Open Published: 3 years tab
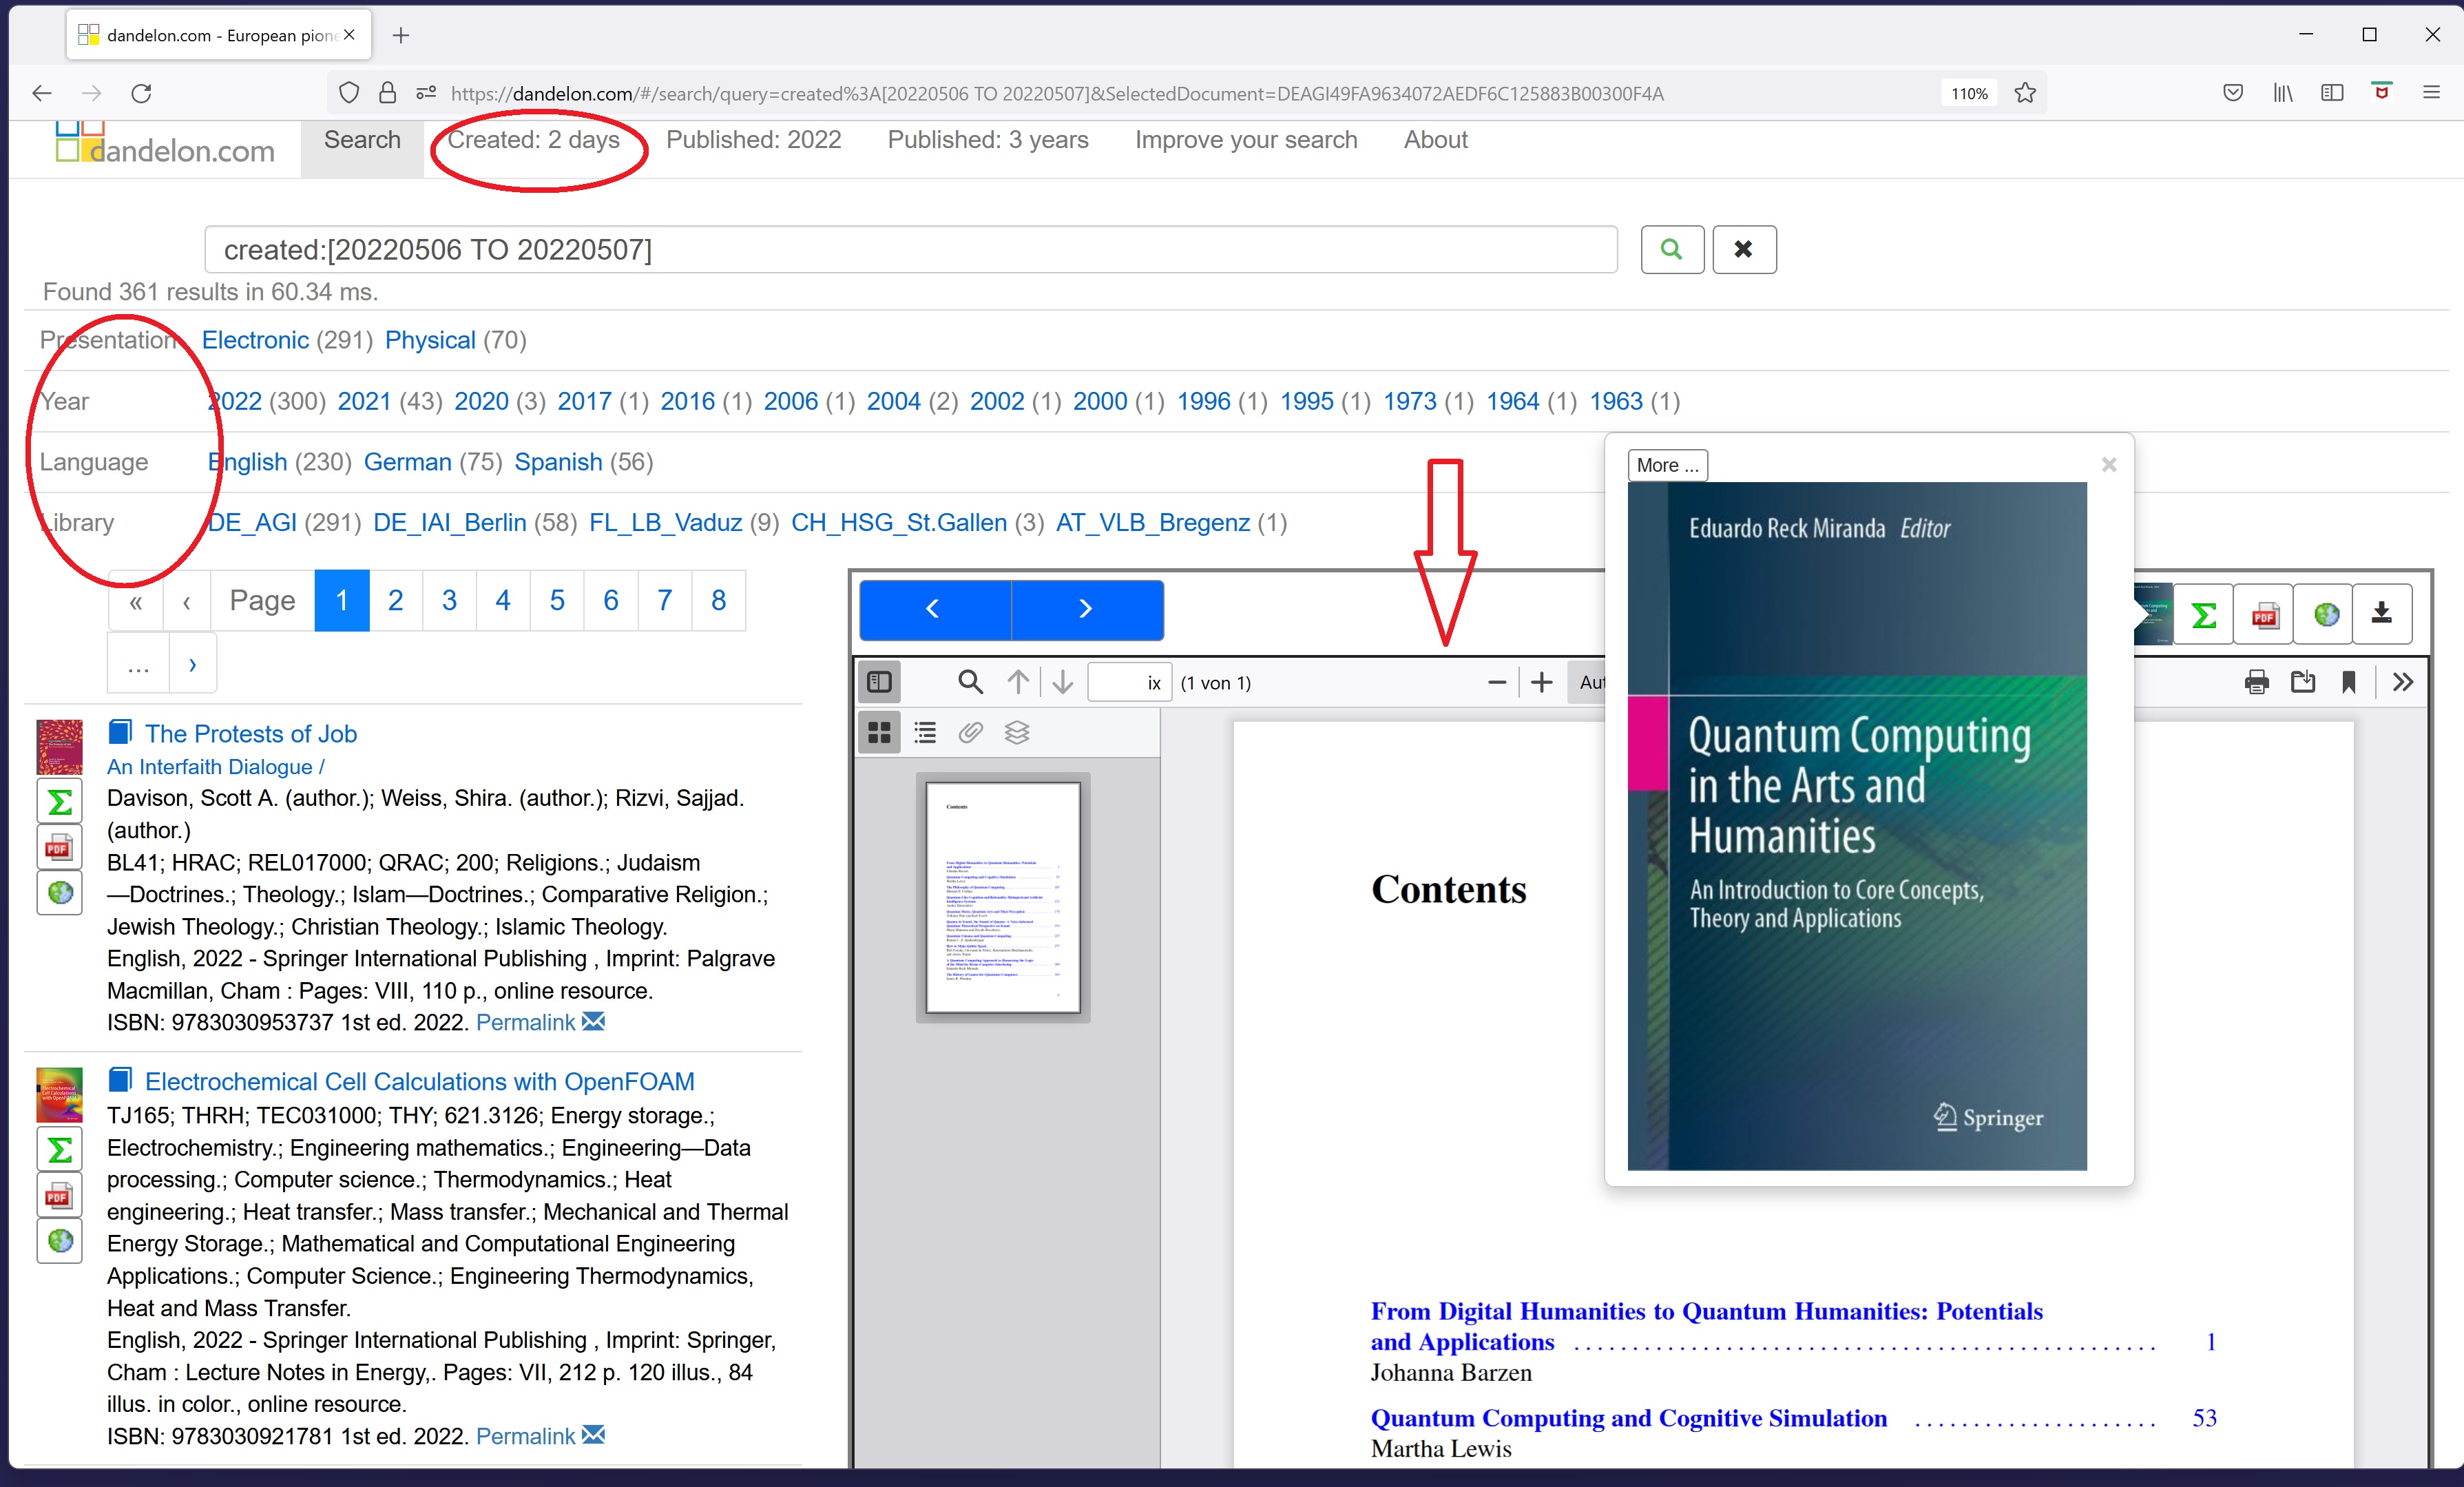The image size is (2464, 1487). 988,140
